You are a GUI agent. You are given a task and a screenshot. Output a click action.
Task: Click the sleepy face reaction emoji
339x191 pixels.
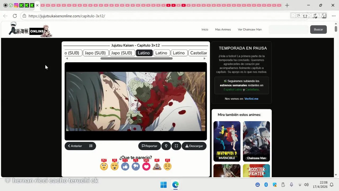pyautogui.click(x=114, y=166)
